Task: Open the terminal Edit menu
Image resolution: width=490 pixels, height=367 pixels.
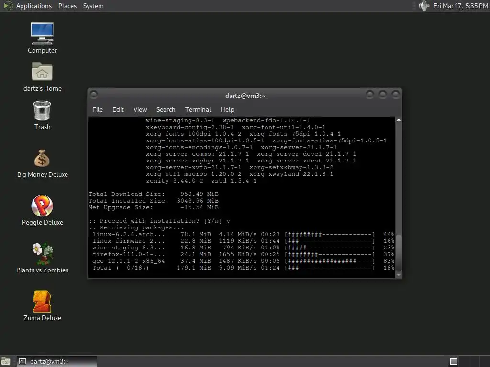Action: (118, 109)
